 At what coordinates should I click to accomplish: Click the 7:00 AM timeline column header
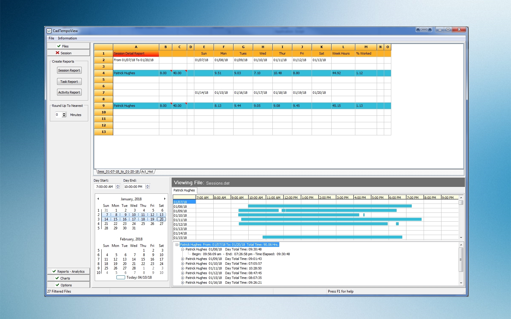click(205, 197)
